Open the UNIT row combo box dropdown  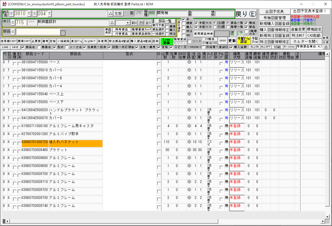(128, 23)
